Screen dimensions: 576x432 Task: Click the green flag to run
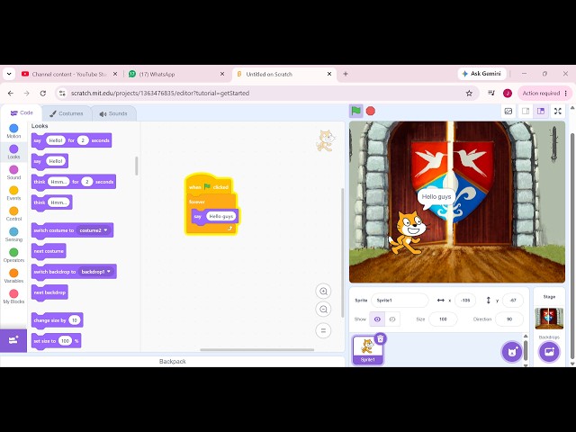[356, 111]
